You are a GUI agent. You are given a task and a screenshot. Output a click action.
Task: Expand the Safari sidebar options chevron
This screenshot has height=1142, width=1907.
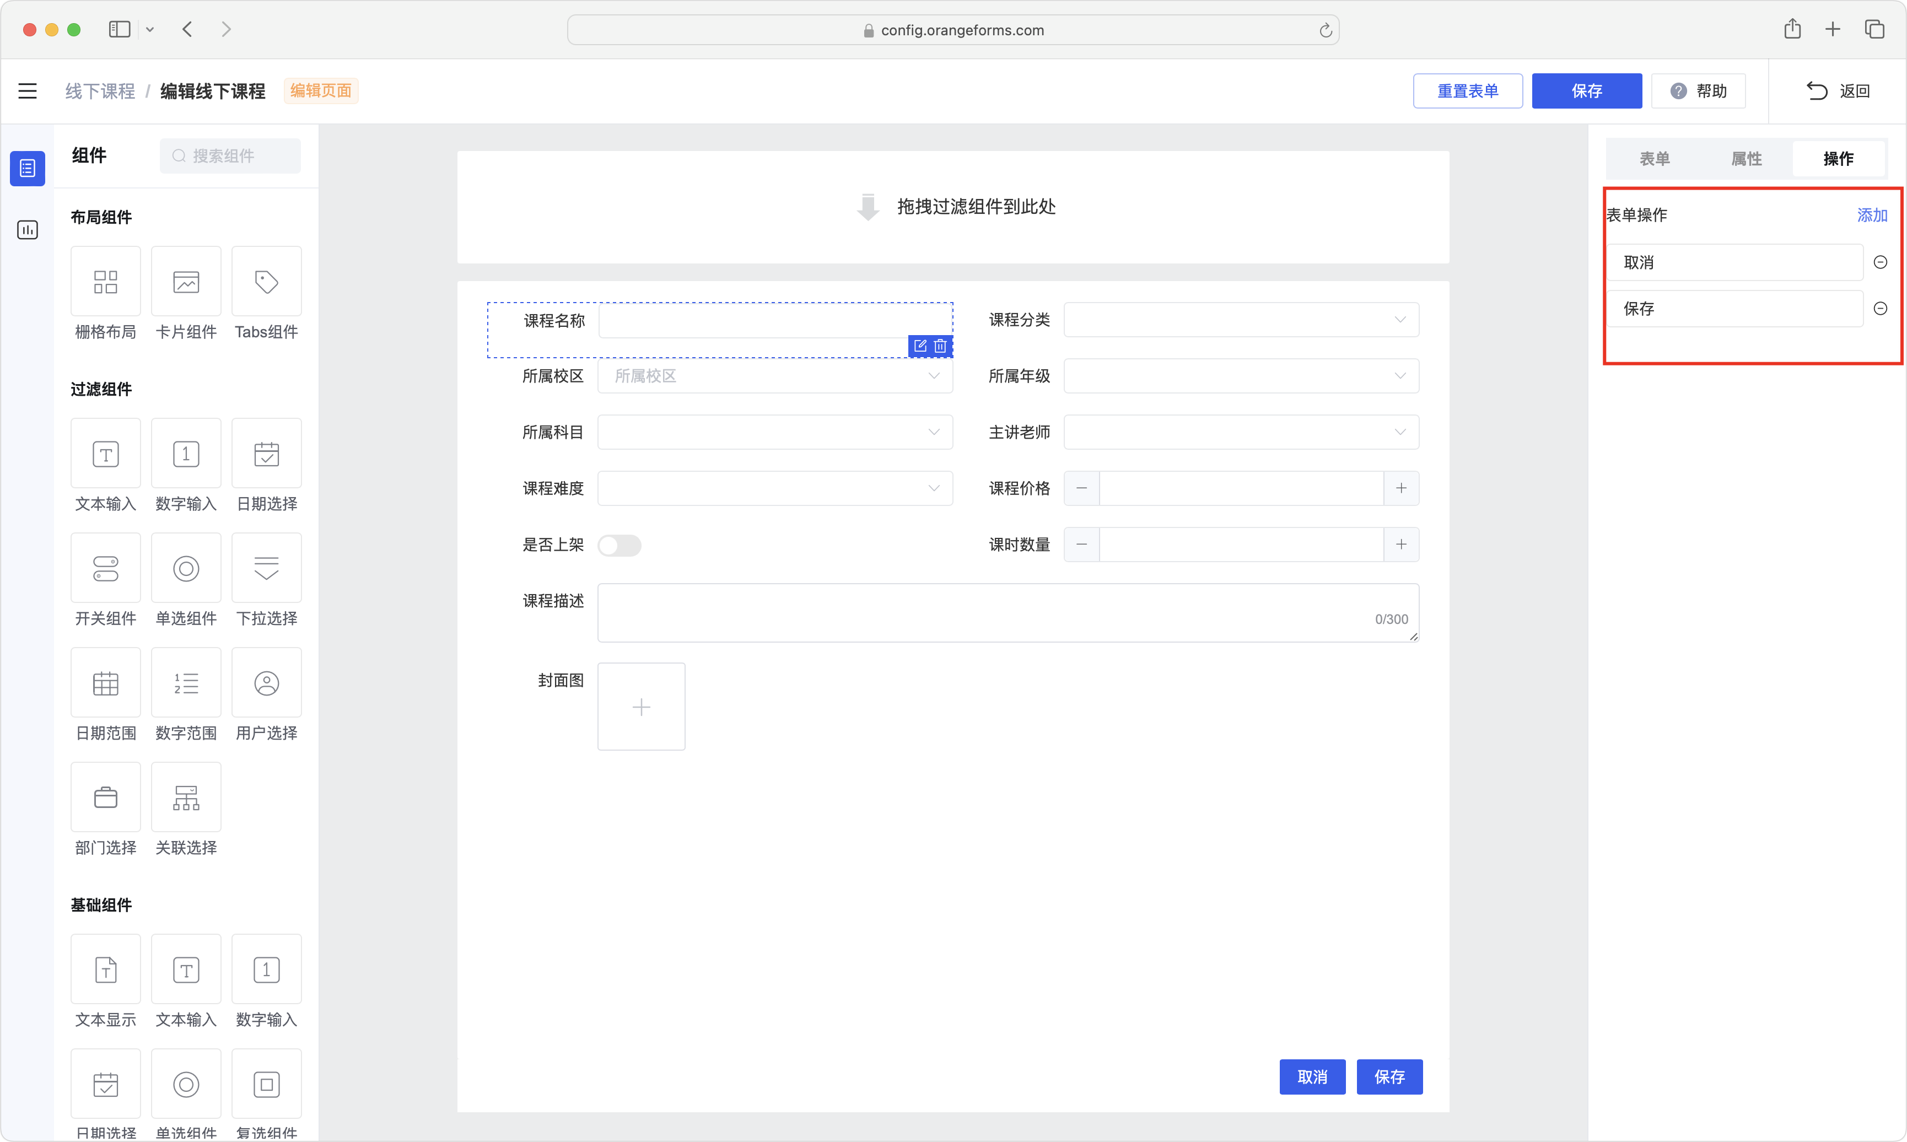150,30
